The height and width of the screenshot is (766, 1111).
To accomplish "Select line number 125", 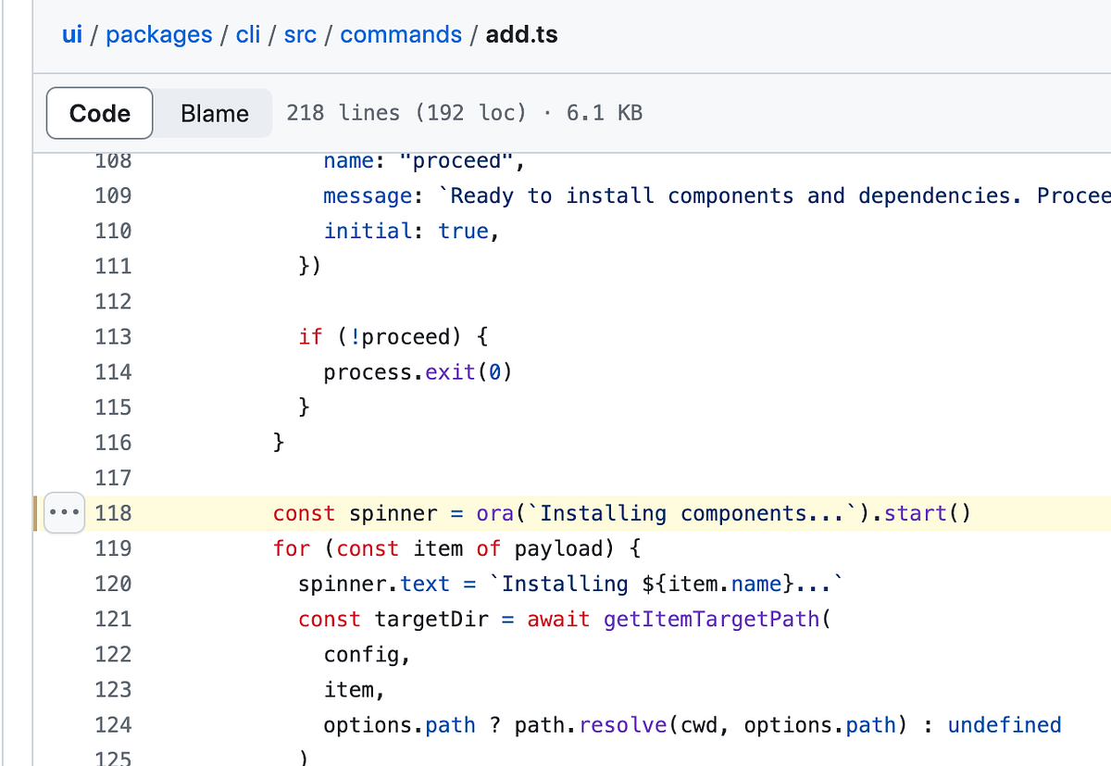I will (113, 758).
